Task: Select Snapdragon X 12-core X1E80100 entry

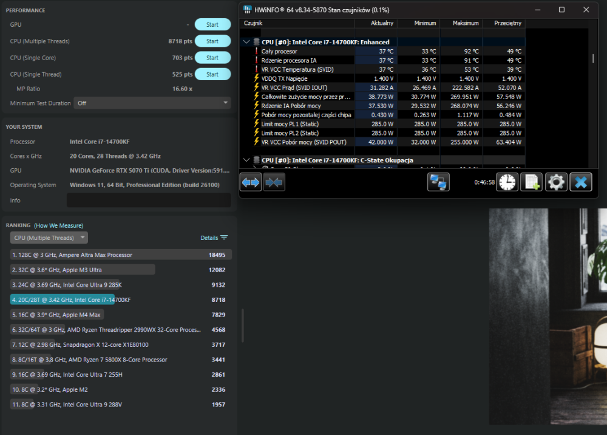Action: point(121,344)
